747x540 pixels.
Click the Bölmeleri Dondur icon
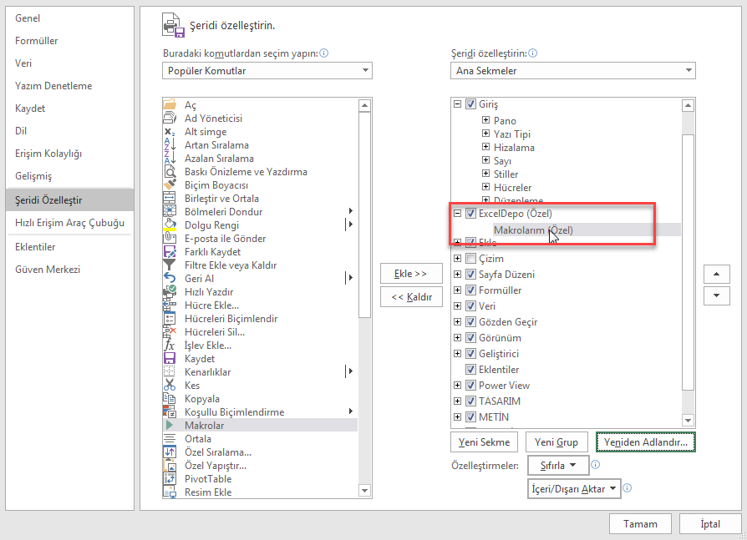(x=170, y=211)
